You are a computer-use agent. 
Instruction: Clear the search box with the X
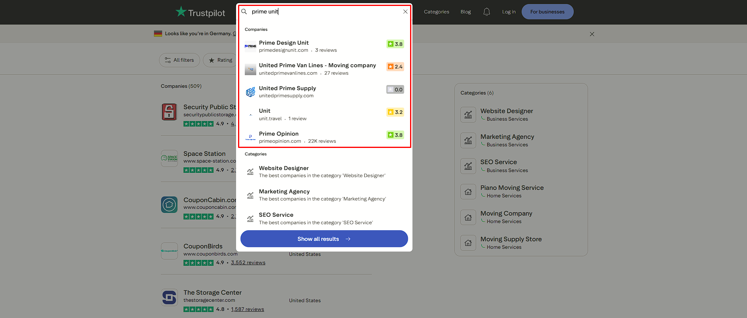pyautogui.click(x=405, y=11)
